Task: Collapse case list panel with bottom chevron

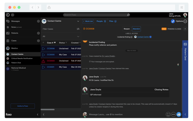Action: pyautogui.click(x=43, y=115)
